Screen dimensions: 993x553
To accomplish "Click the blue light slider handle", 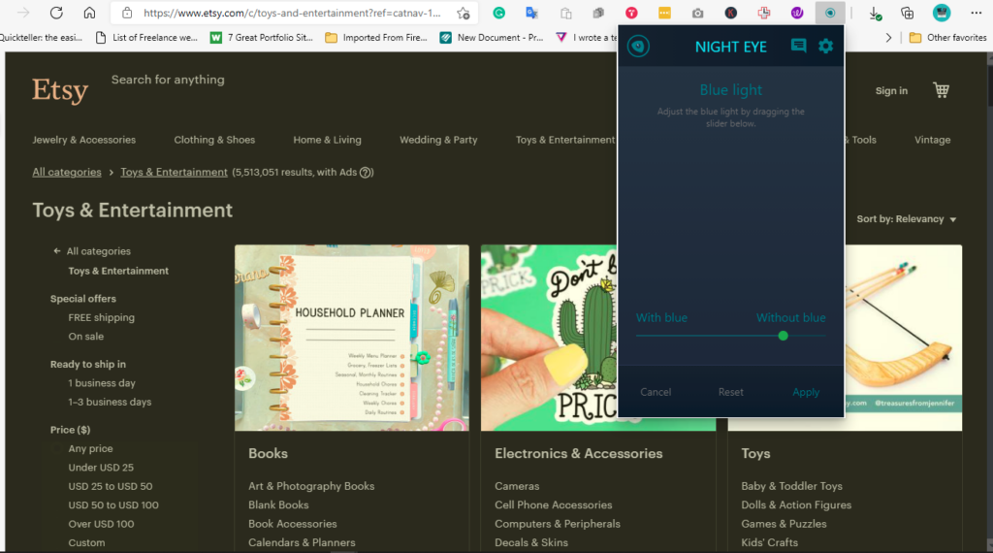I will point(783,336).
